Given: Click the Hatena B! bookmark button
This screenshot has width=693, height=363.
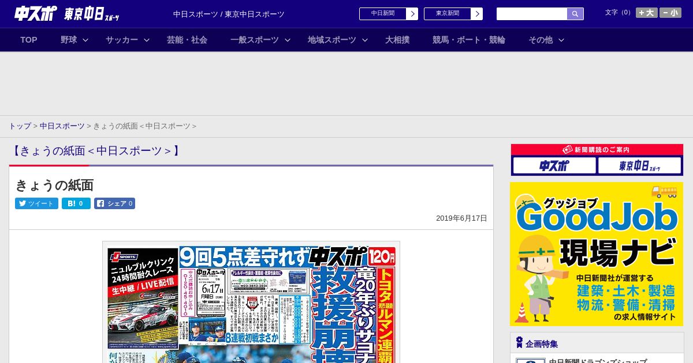Looking at the screenshot, I should pyautogui.click(x=76, y=203).
